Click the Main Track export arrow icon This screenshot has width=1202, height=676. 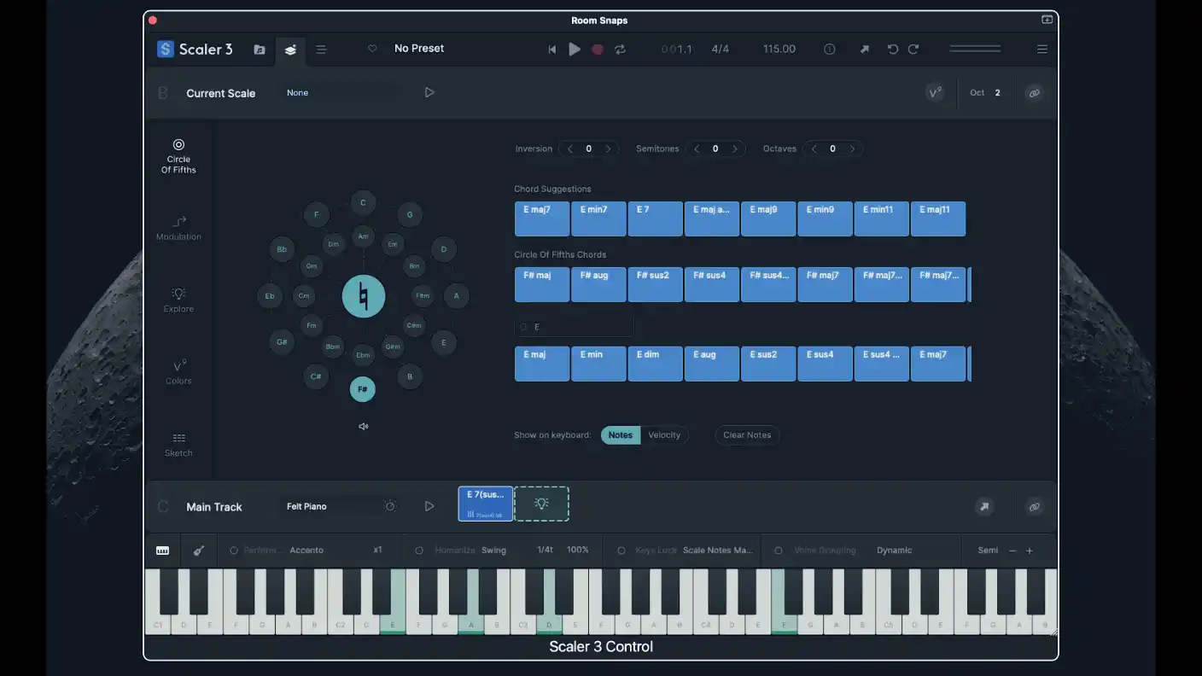click(984, 506)
